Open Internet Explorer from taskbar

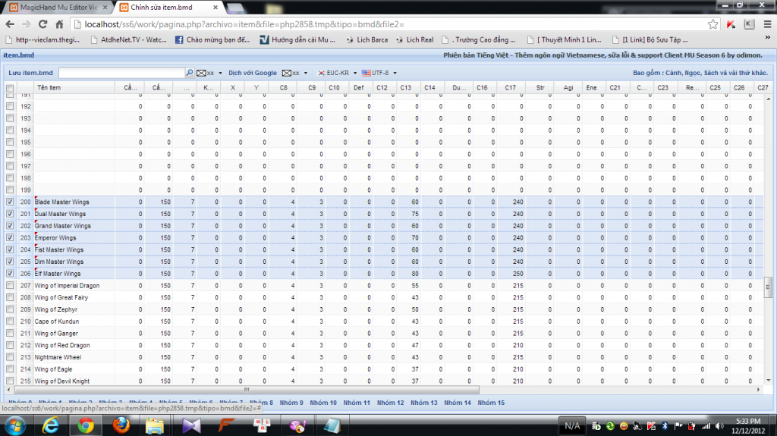(51, 425)
